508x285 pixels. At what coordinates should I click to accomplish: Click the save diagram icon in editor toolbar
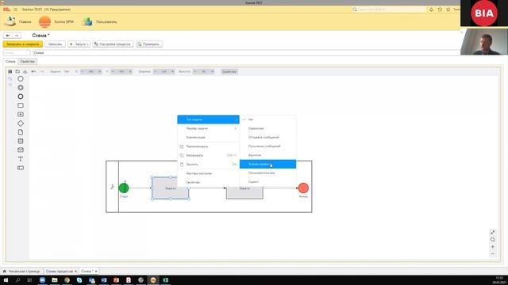(x=10, y=71)
